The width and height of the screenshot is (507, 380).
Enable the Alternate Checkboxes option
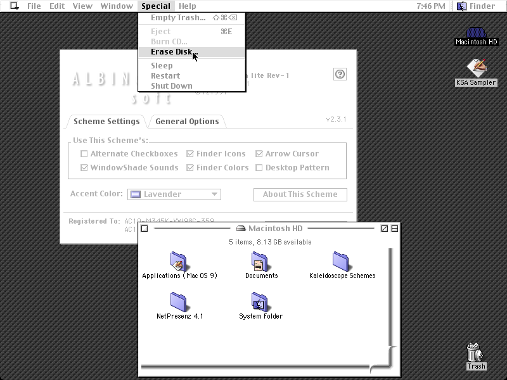pyautogui.click(x=84, y=154)
